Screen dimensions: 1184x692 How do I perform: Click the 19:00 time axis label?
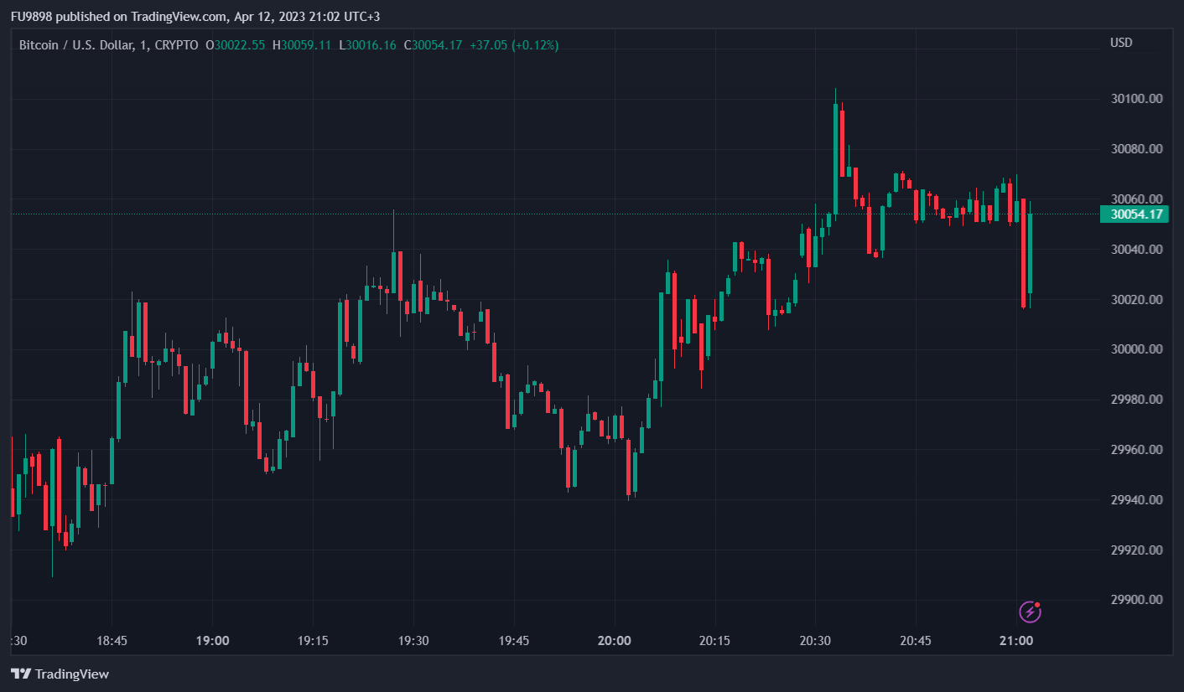coord(212,641)
